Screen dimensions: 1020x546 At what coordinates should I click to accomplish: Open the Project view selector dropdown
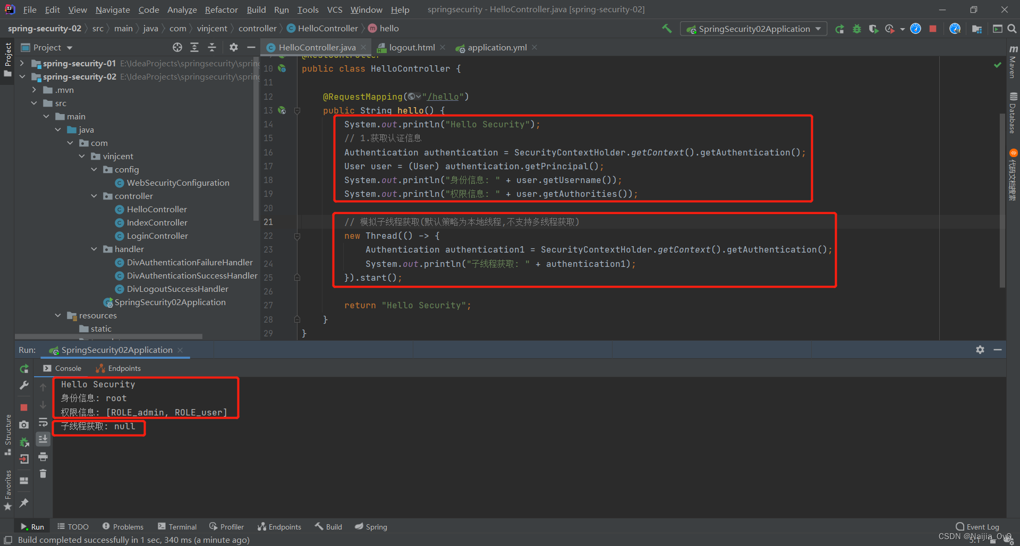pos(47,48)
